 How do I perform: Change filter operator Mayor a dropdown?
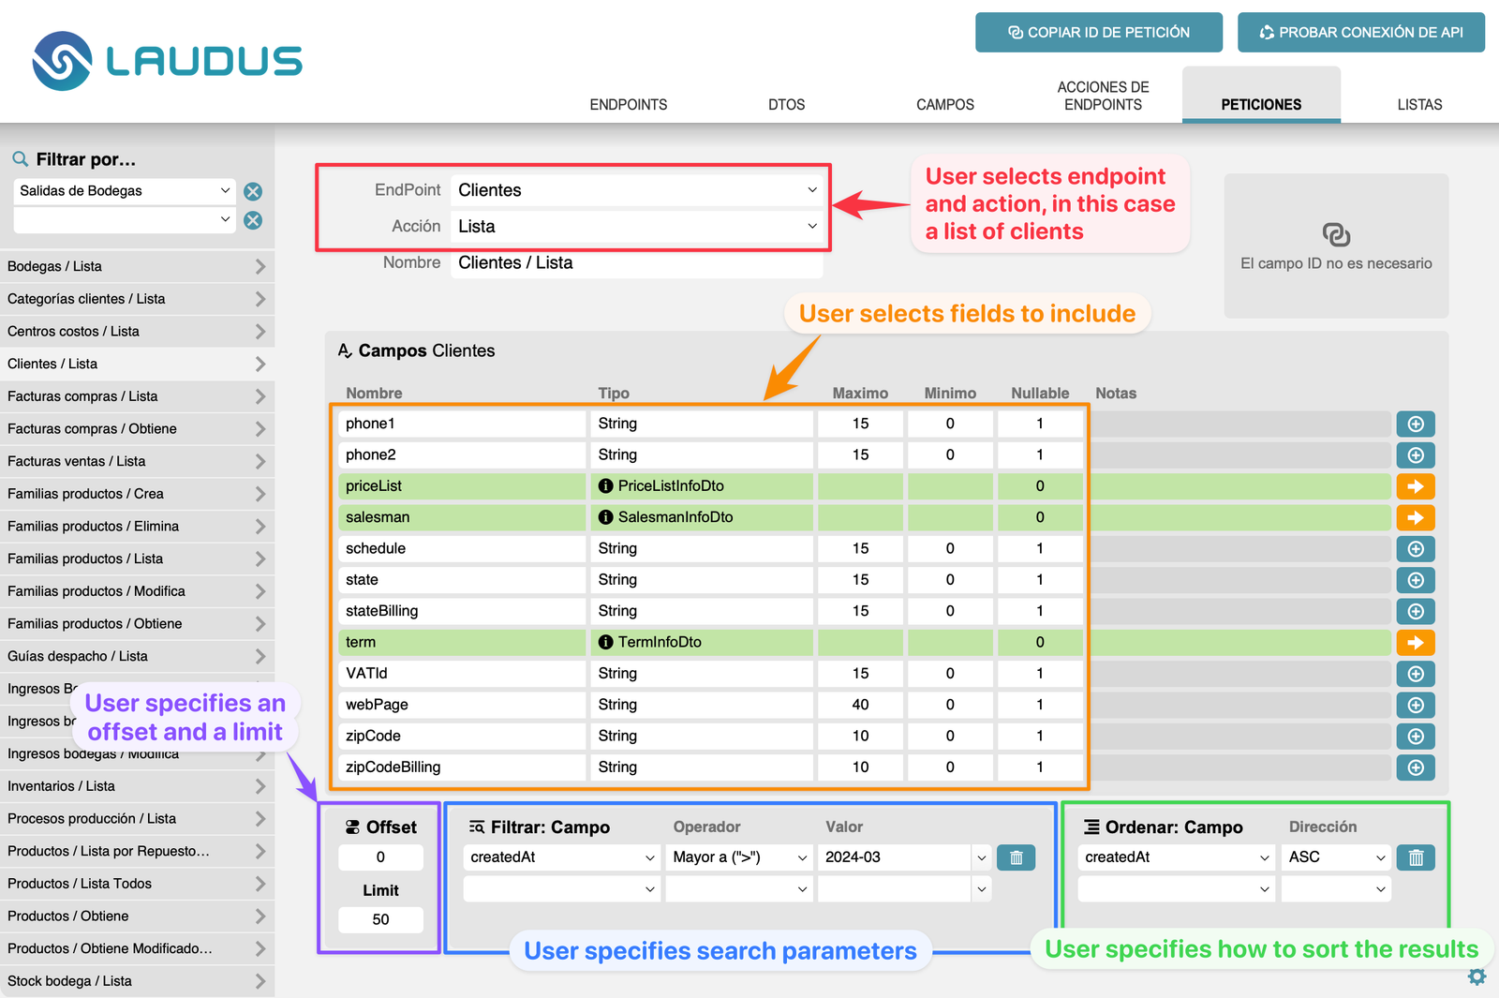[739, 857]
